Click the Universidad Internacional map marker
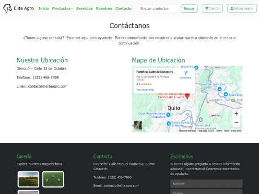 (x=200, y=119)
